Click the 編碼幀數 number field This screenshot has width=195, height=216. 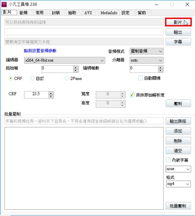[144, 69]
